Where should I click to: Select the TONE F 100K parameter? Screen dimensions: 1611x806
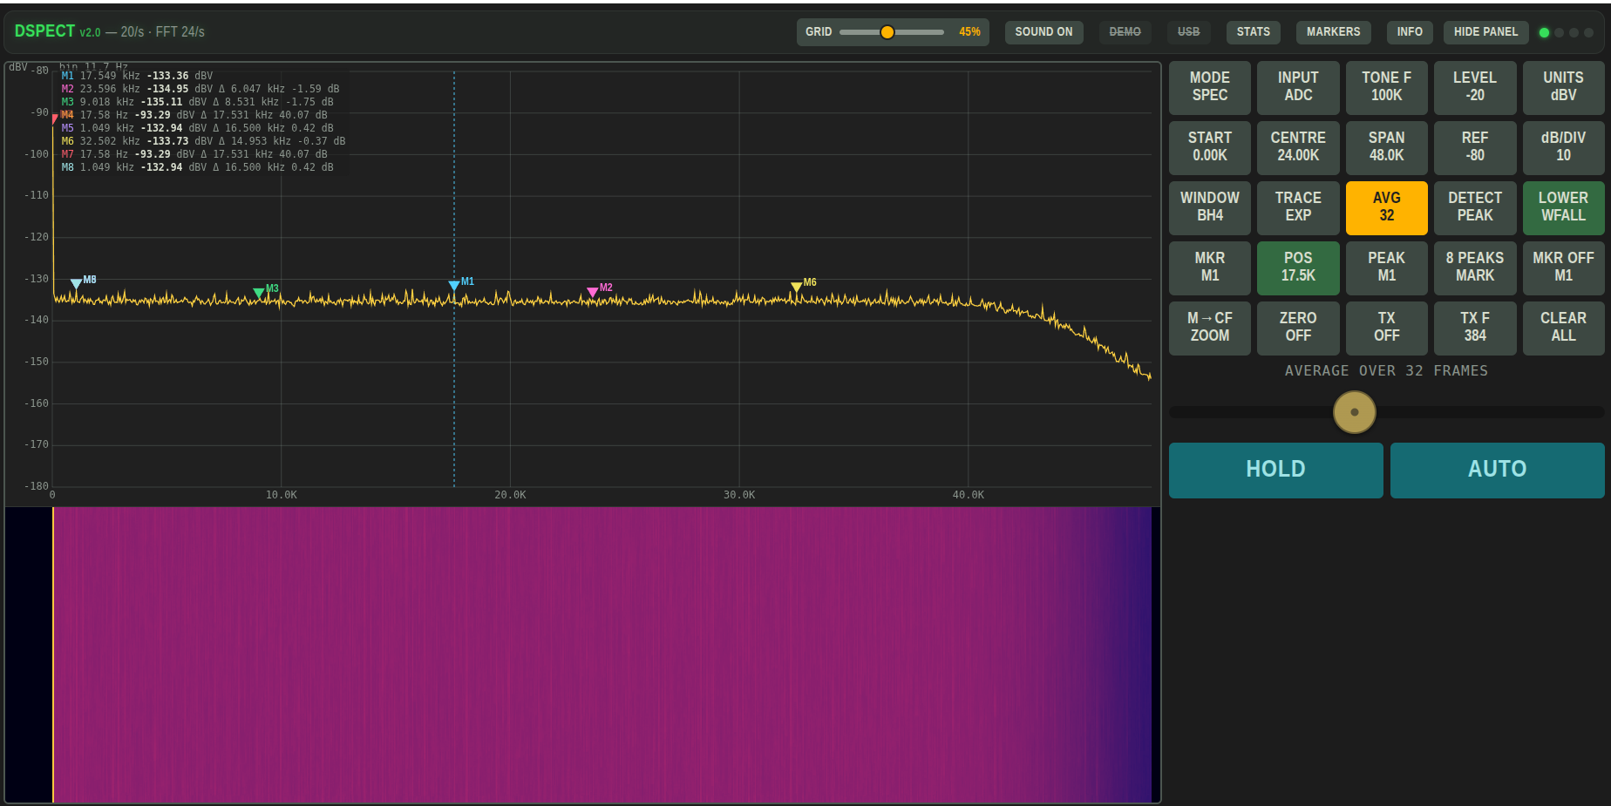pyautogui.click(x=1386, y=87)
